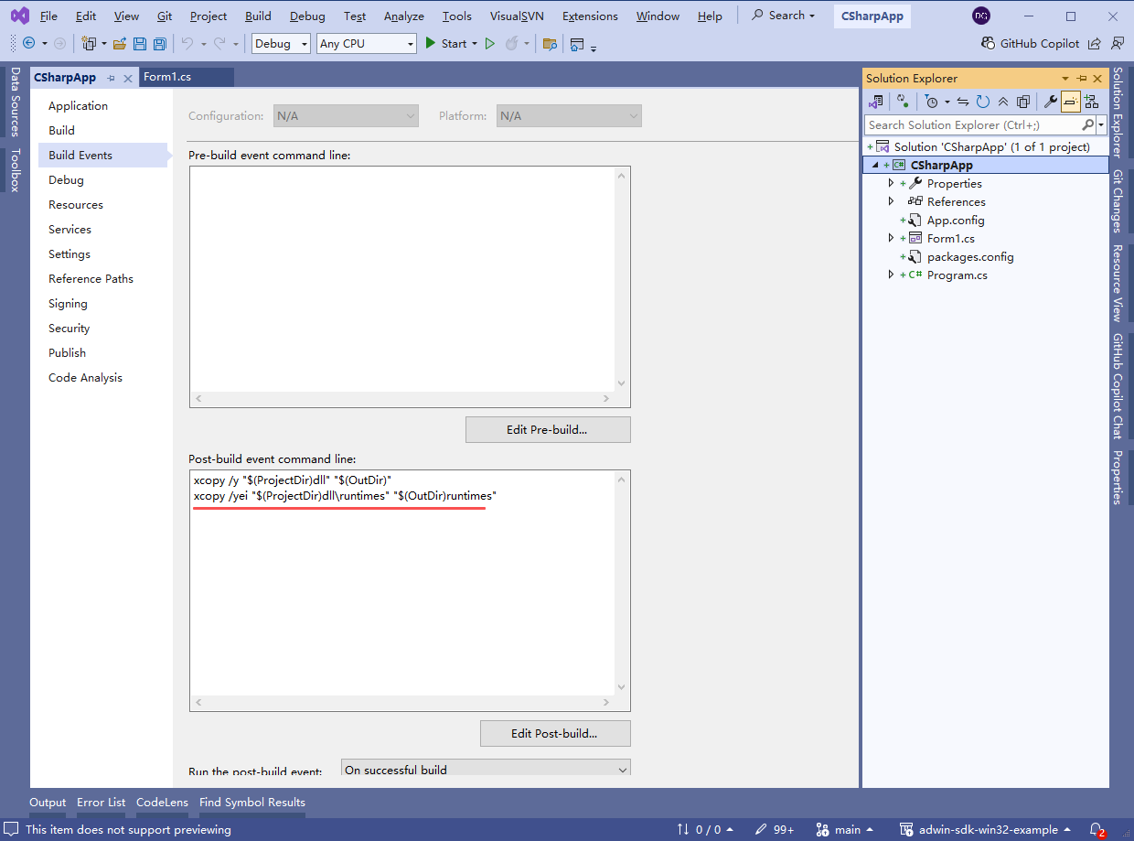
Task: Expand the References tree node
Action: pyautogui.click(x=891, y=201)
